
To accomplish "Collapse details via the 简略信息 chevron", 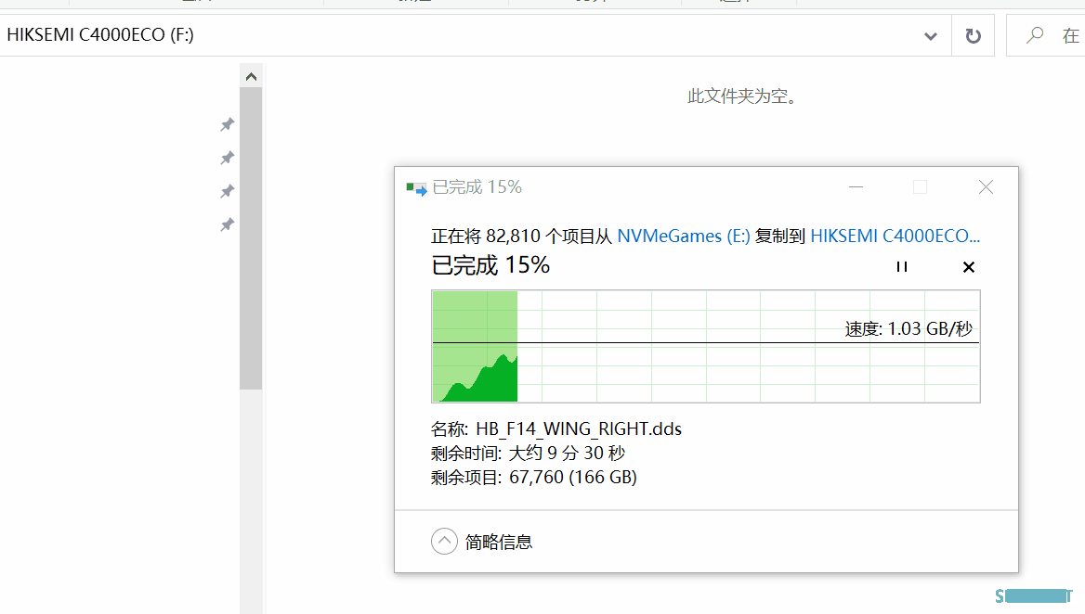I will (x=444, y=542).
